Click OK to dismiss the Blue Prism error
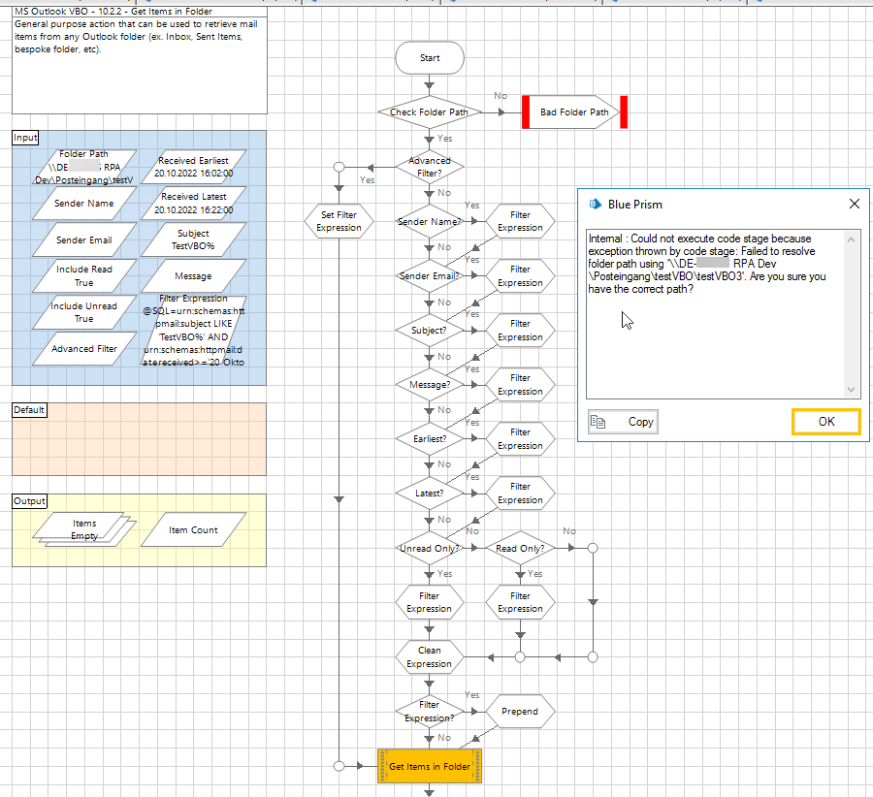Viewport: 873px width, 797px height. pos(826,422)
